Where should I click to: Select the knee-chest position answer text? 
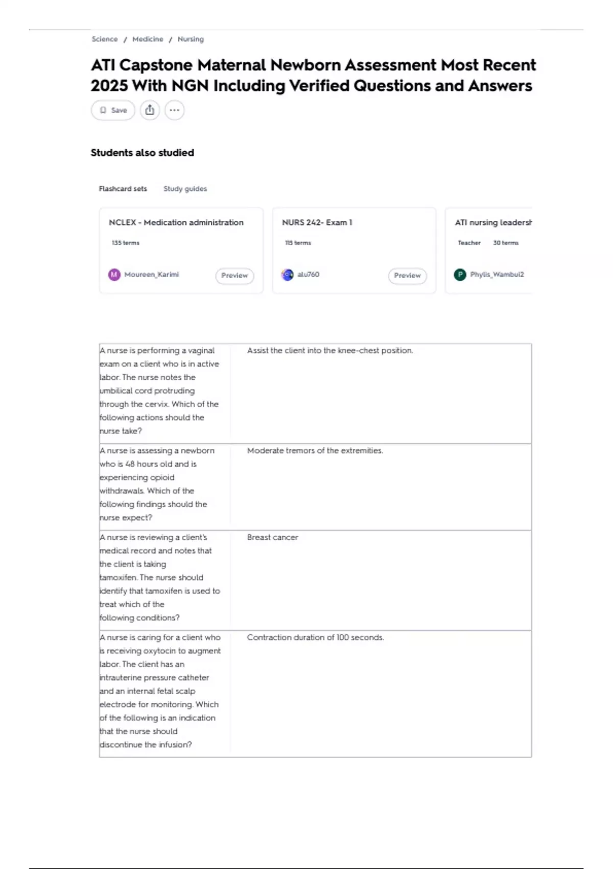[x=330, y=351]
